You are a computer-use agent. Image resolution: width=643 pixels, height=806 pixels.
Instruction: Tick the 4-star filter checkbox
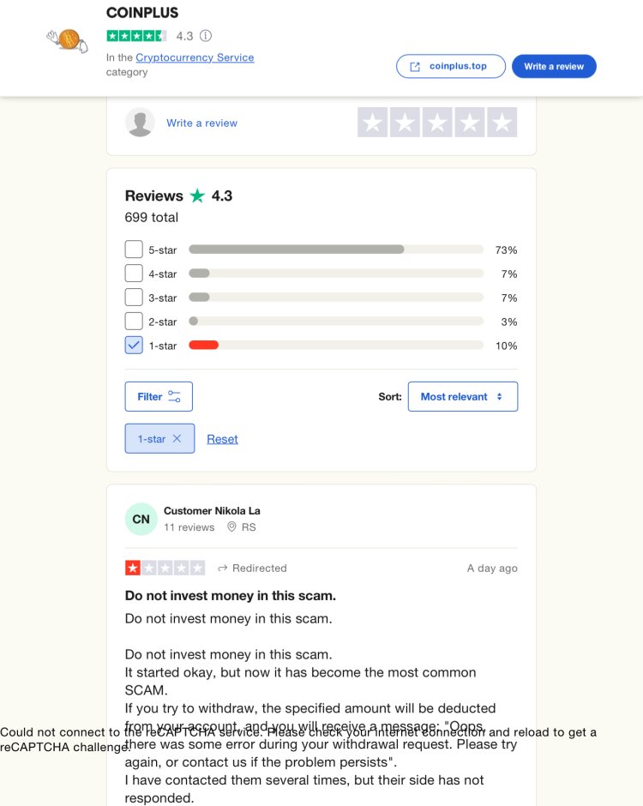[x=134, y=273]
